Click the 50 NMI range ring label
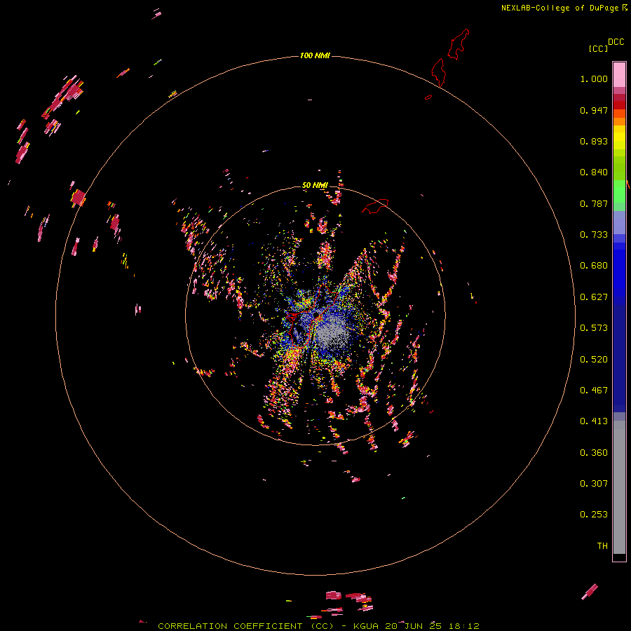The image size is (631, 631). pyautogui.click(x=315, y=185)
